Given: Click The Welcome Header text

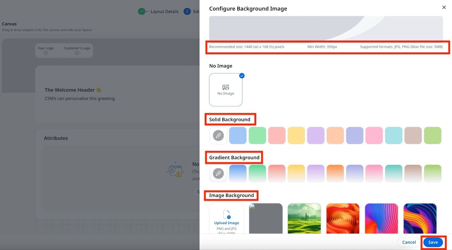Looking at the screenshot, I should click(70, 90).
